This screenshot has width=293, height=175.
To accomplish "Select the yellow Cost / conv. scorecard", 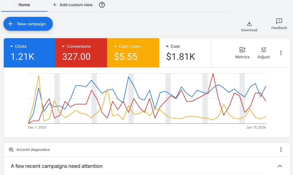I will pos(133,53).
